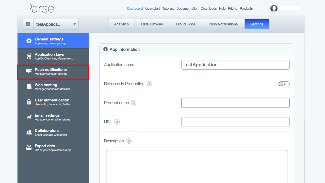Image resolution: width=325 pixels, height=183 pixels.
Task: Open Email settings in the sidebar
Action: tap(53, 117)
